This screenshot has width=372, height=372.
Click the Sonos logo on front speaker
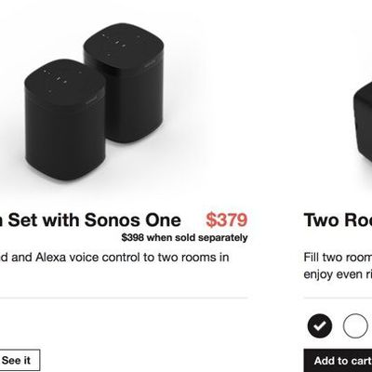pos(91,100)
